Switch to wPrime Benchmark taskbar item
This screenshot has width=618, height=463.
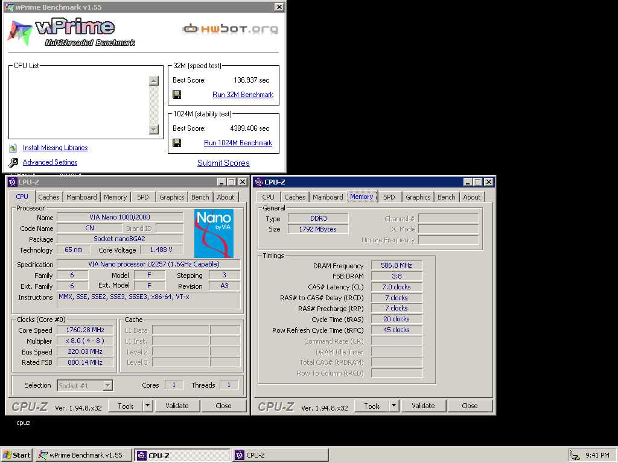[83, 455]
